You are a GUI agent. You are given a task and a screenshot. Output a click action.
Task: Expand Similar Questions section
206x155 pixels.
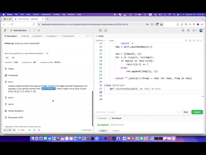[x=48, y=111]
